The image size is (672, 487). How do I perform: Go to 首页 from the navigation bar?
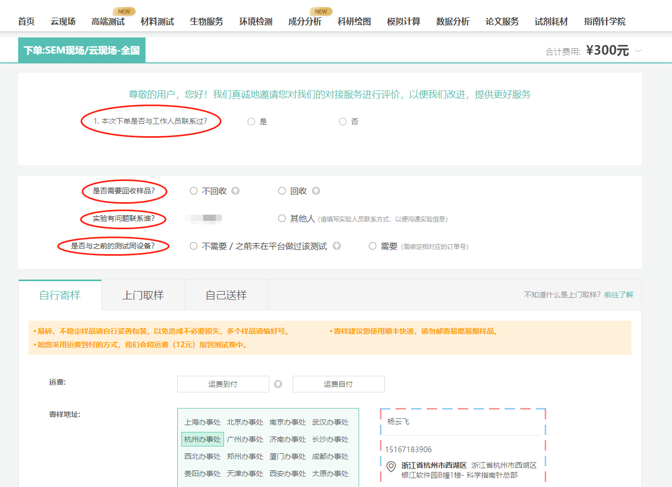(27, 22)
